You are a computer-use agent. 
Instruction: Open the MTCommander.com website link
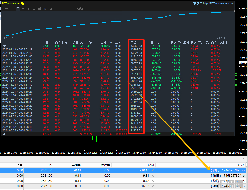(x=218, y=4)
